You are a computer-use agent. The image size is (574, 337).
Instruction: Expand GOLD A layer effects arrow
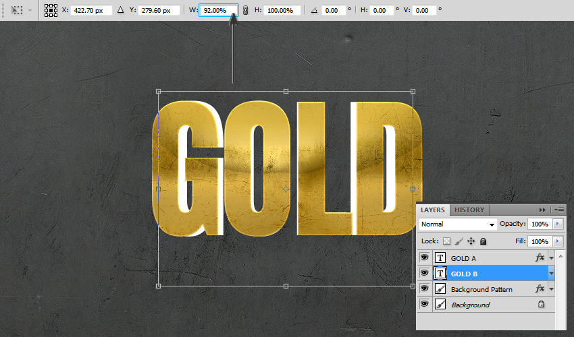[551, 258]
